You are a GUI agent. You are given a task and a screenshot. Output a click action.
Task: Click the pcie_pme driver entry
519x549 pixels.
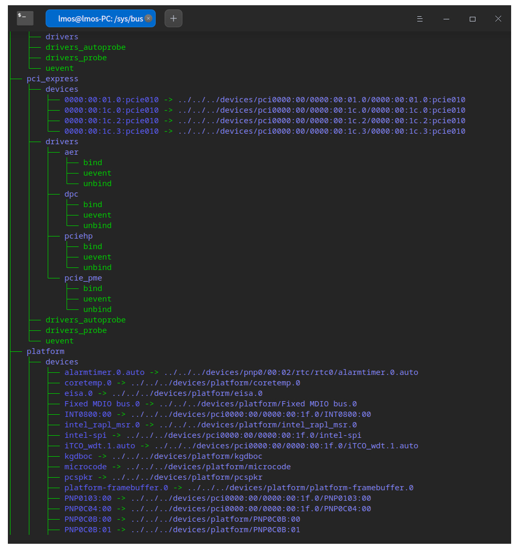tap(83, 278)
